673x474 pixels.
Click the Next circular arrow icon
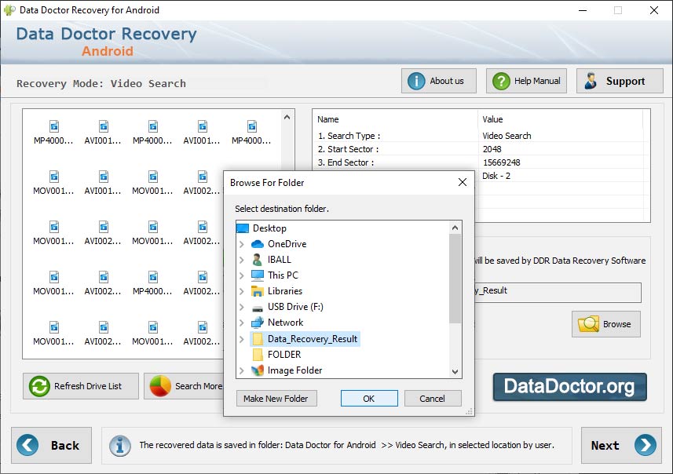(644, 445)
